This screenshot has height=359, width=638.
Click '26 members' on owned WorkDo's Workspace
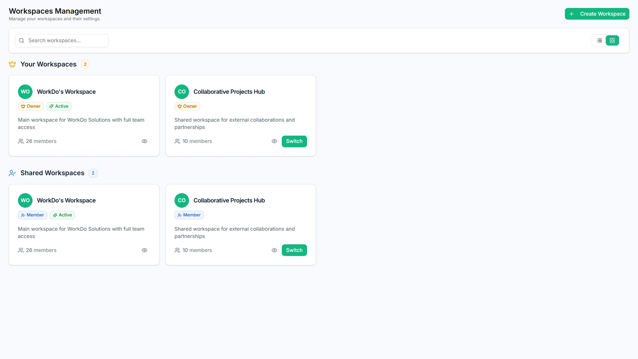click(x=41, y=141)
